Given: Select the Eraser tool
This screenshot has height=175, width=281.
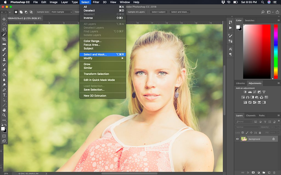Looking at the screenshot, I should pyautogui.click(x=4, y=70).
